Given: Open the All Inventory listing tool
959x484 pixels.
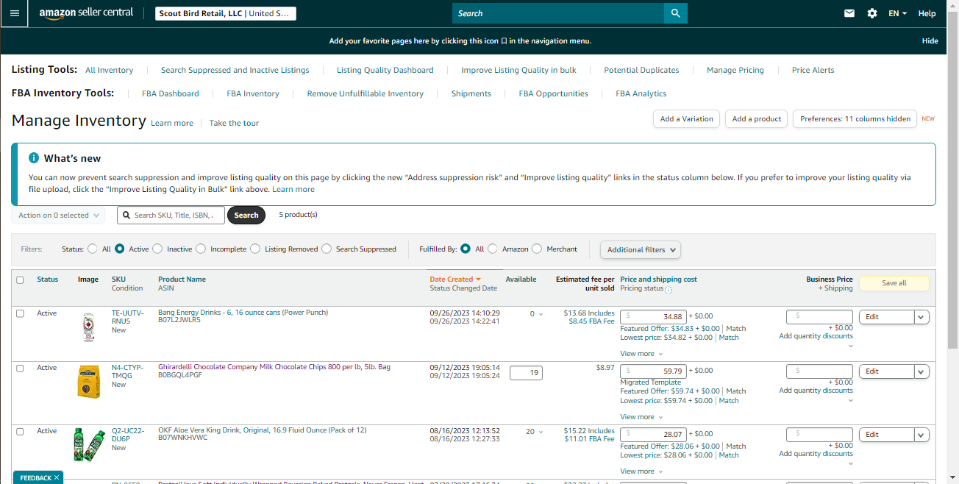Looking at the screenshot, I should click(110, 71).
